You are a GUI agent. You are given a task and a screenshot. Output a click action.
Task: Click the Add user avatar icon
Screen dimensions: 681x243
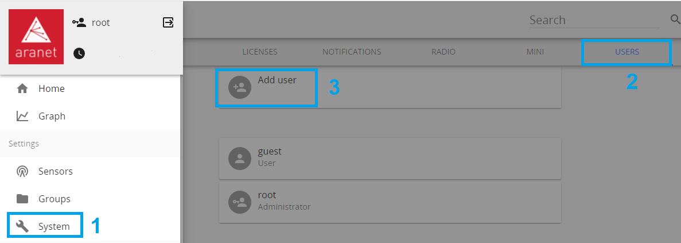click(x=240, y=87)
